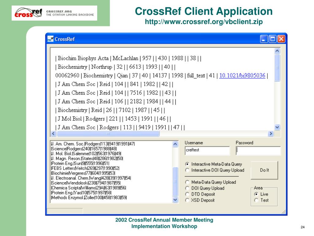Click the Biochemistry Reid 7102 row
This screenshot has width=314, height=236.
pyautogui.click(x=110, y=110)
